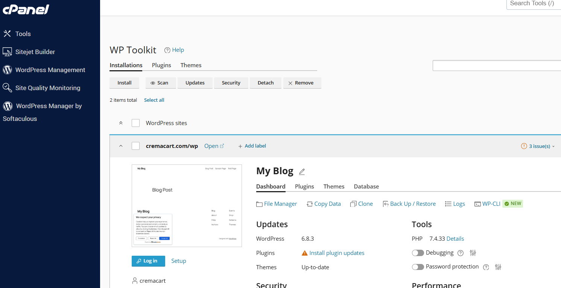
Task: Expand the 3 issue(s) dropdown
Action: 541,146
